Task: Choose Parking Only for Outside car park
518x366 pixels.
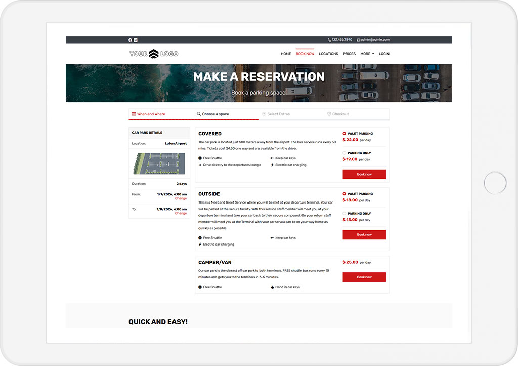Action: pos(344,214)
